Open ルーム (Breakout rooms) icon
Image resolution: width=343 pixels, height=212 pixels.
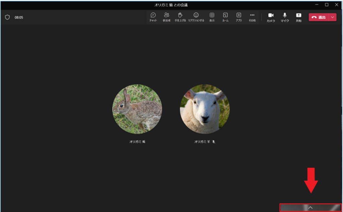coord(225,17)
